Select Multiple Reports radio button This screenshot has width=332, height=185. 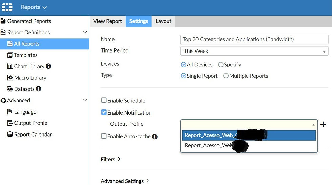226,76
